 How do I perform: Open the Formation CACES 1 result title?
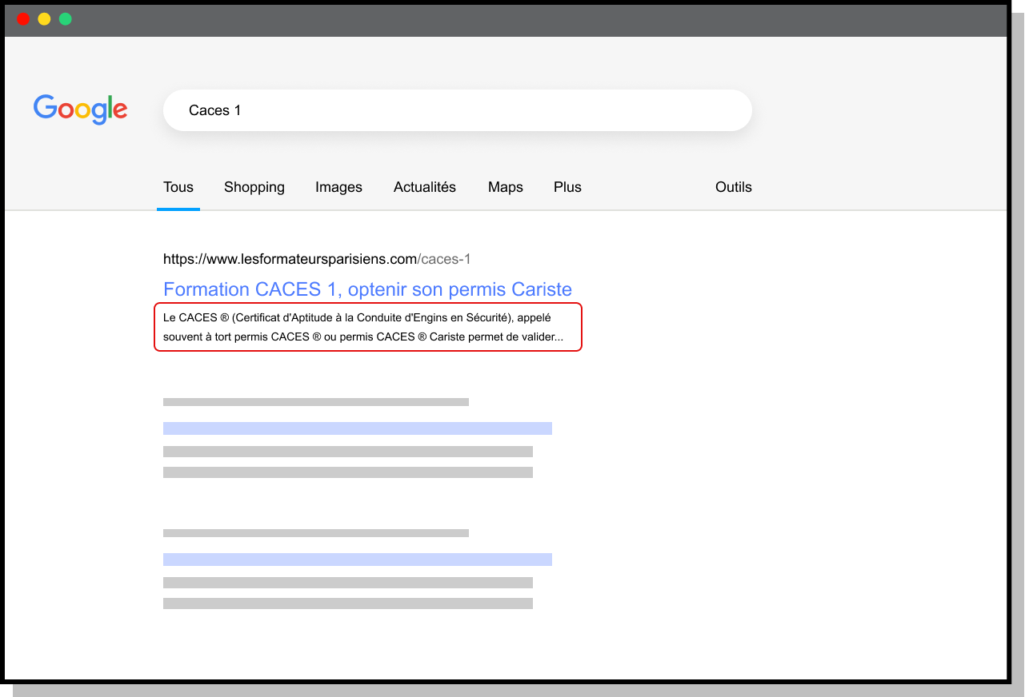[x=367, y=289]
